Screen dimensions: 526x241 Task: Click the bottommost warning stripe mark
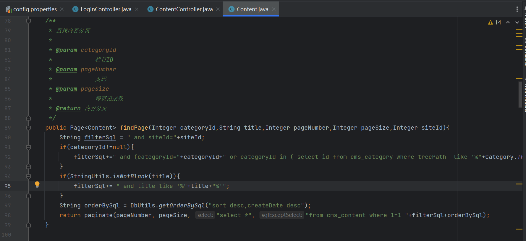519,229
